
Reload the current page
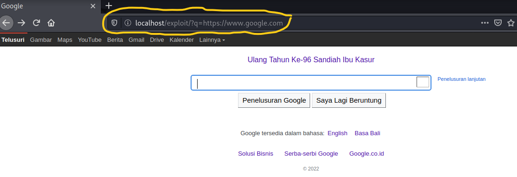[x=36, y=23]
